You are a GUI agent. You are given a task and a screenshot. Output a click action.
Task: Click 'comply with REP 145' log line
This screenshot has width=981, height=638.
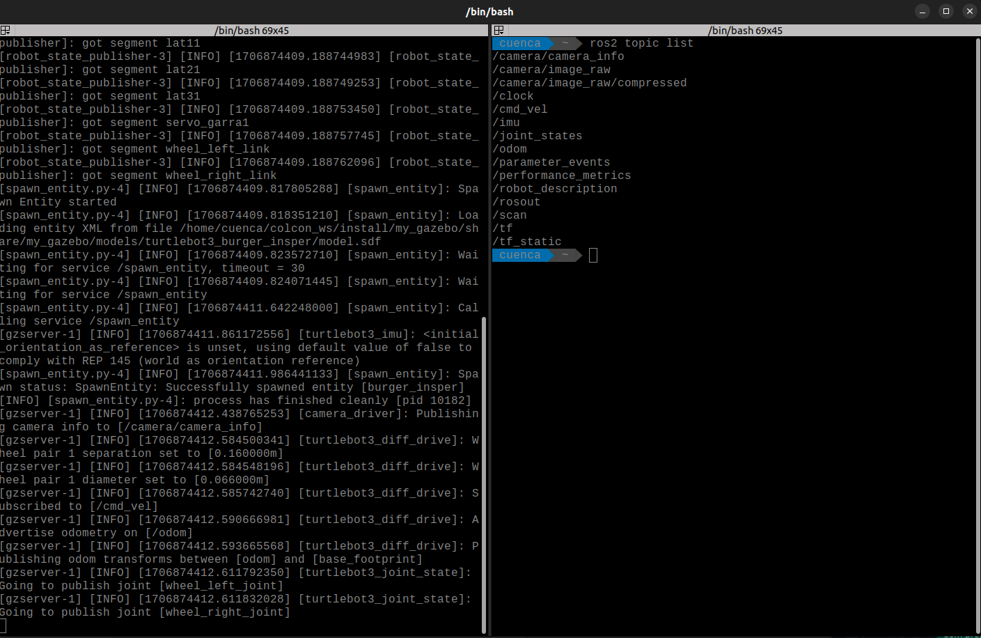(180, 361)
